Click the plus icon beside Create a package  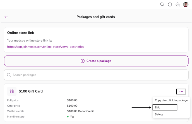83,61
